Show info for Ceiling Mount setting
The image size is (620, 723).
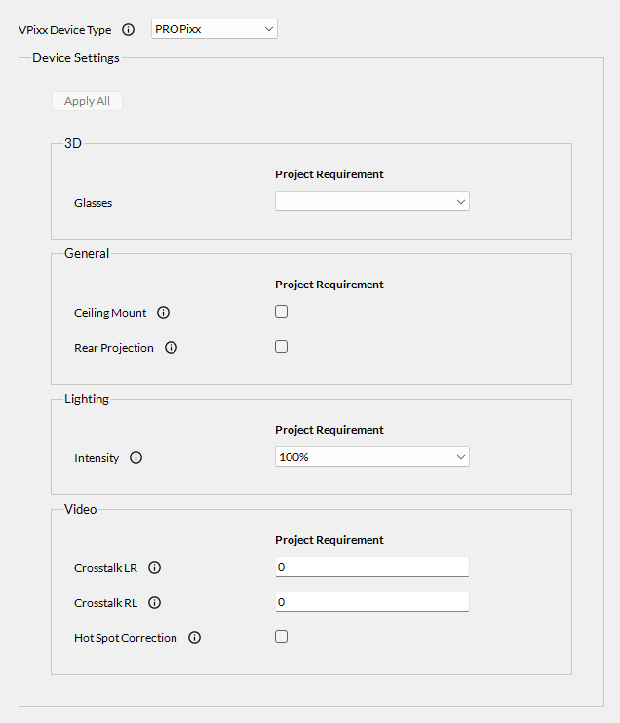point(163,313)
